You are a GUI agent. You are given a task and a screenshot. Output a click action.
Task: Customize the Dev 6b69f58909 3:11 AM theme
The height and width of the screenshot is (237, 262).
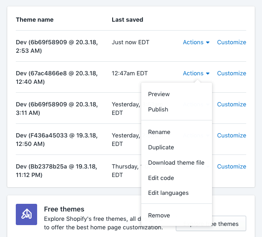click(x=232, y=104)
